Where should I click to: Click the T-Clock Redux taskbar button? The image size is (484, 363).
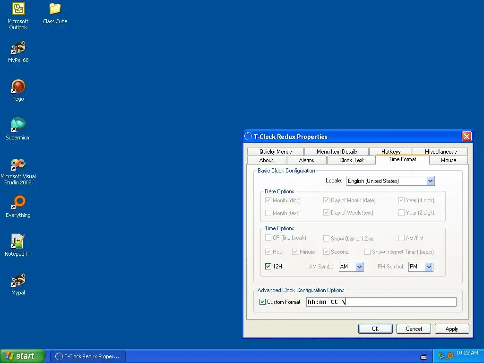coord(88,356)
